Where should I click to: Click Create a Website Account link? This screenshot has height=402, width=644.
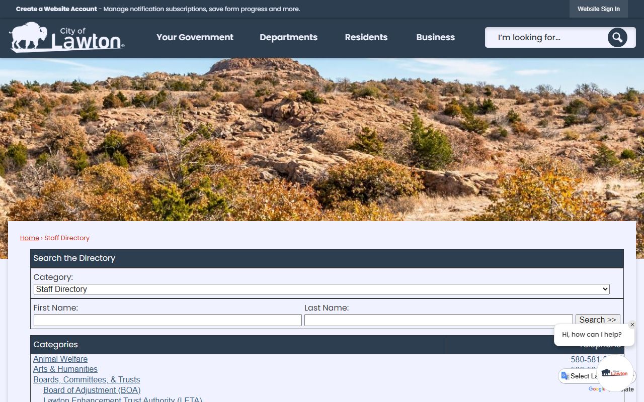point(56,9)
